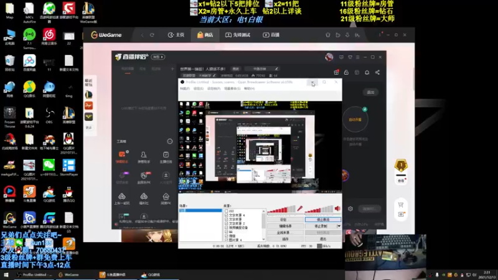
Task: Open the 帮助(H) menu in OBS
Action: [x=250, y=88]
